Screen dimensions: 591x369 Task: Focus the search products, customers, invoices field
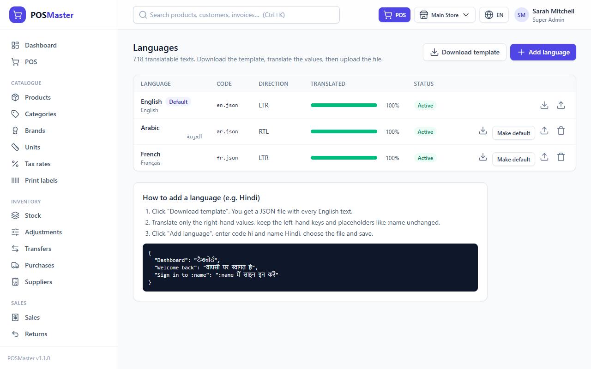236,15
